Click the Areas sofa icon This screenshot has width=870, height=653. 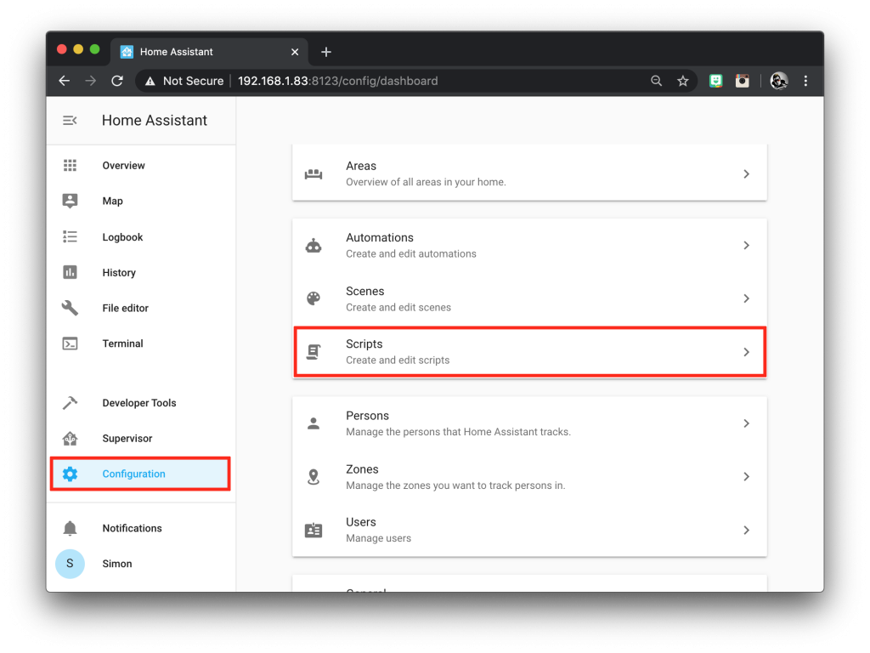coord(314,173)
